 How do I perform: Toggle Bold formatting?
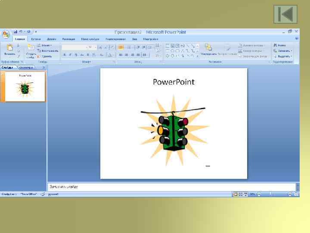click(x=64, y=55)
